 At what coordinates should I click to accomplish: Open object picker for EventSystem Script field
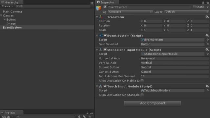(x=207, y=40)
